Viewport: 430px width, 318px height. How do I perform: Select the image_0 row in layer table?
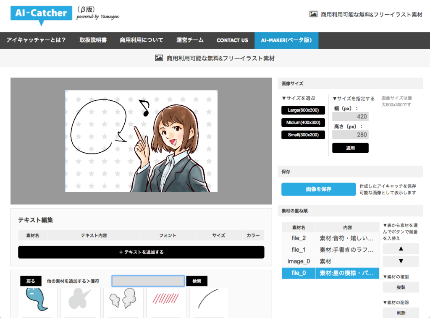click(330, 261)
